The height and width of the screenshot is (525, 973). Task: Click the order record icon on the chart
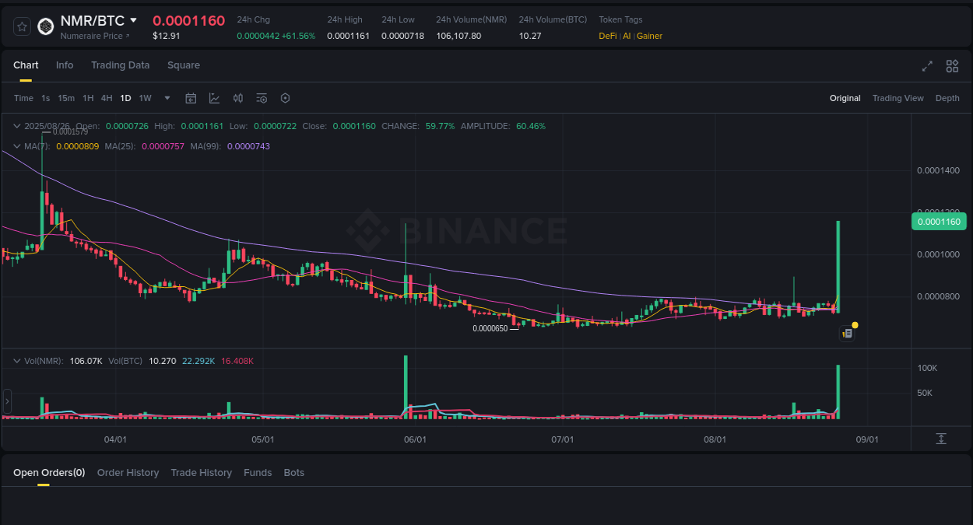click(x=848, y=333)
